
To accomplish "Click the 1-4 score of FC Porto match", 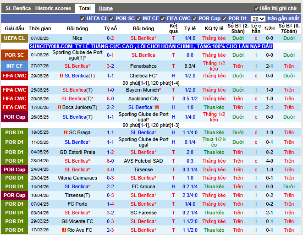I will click(110, 204).
